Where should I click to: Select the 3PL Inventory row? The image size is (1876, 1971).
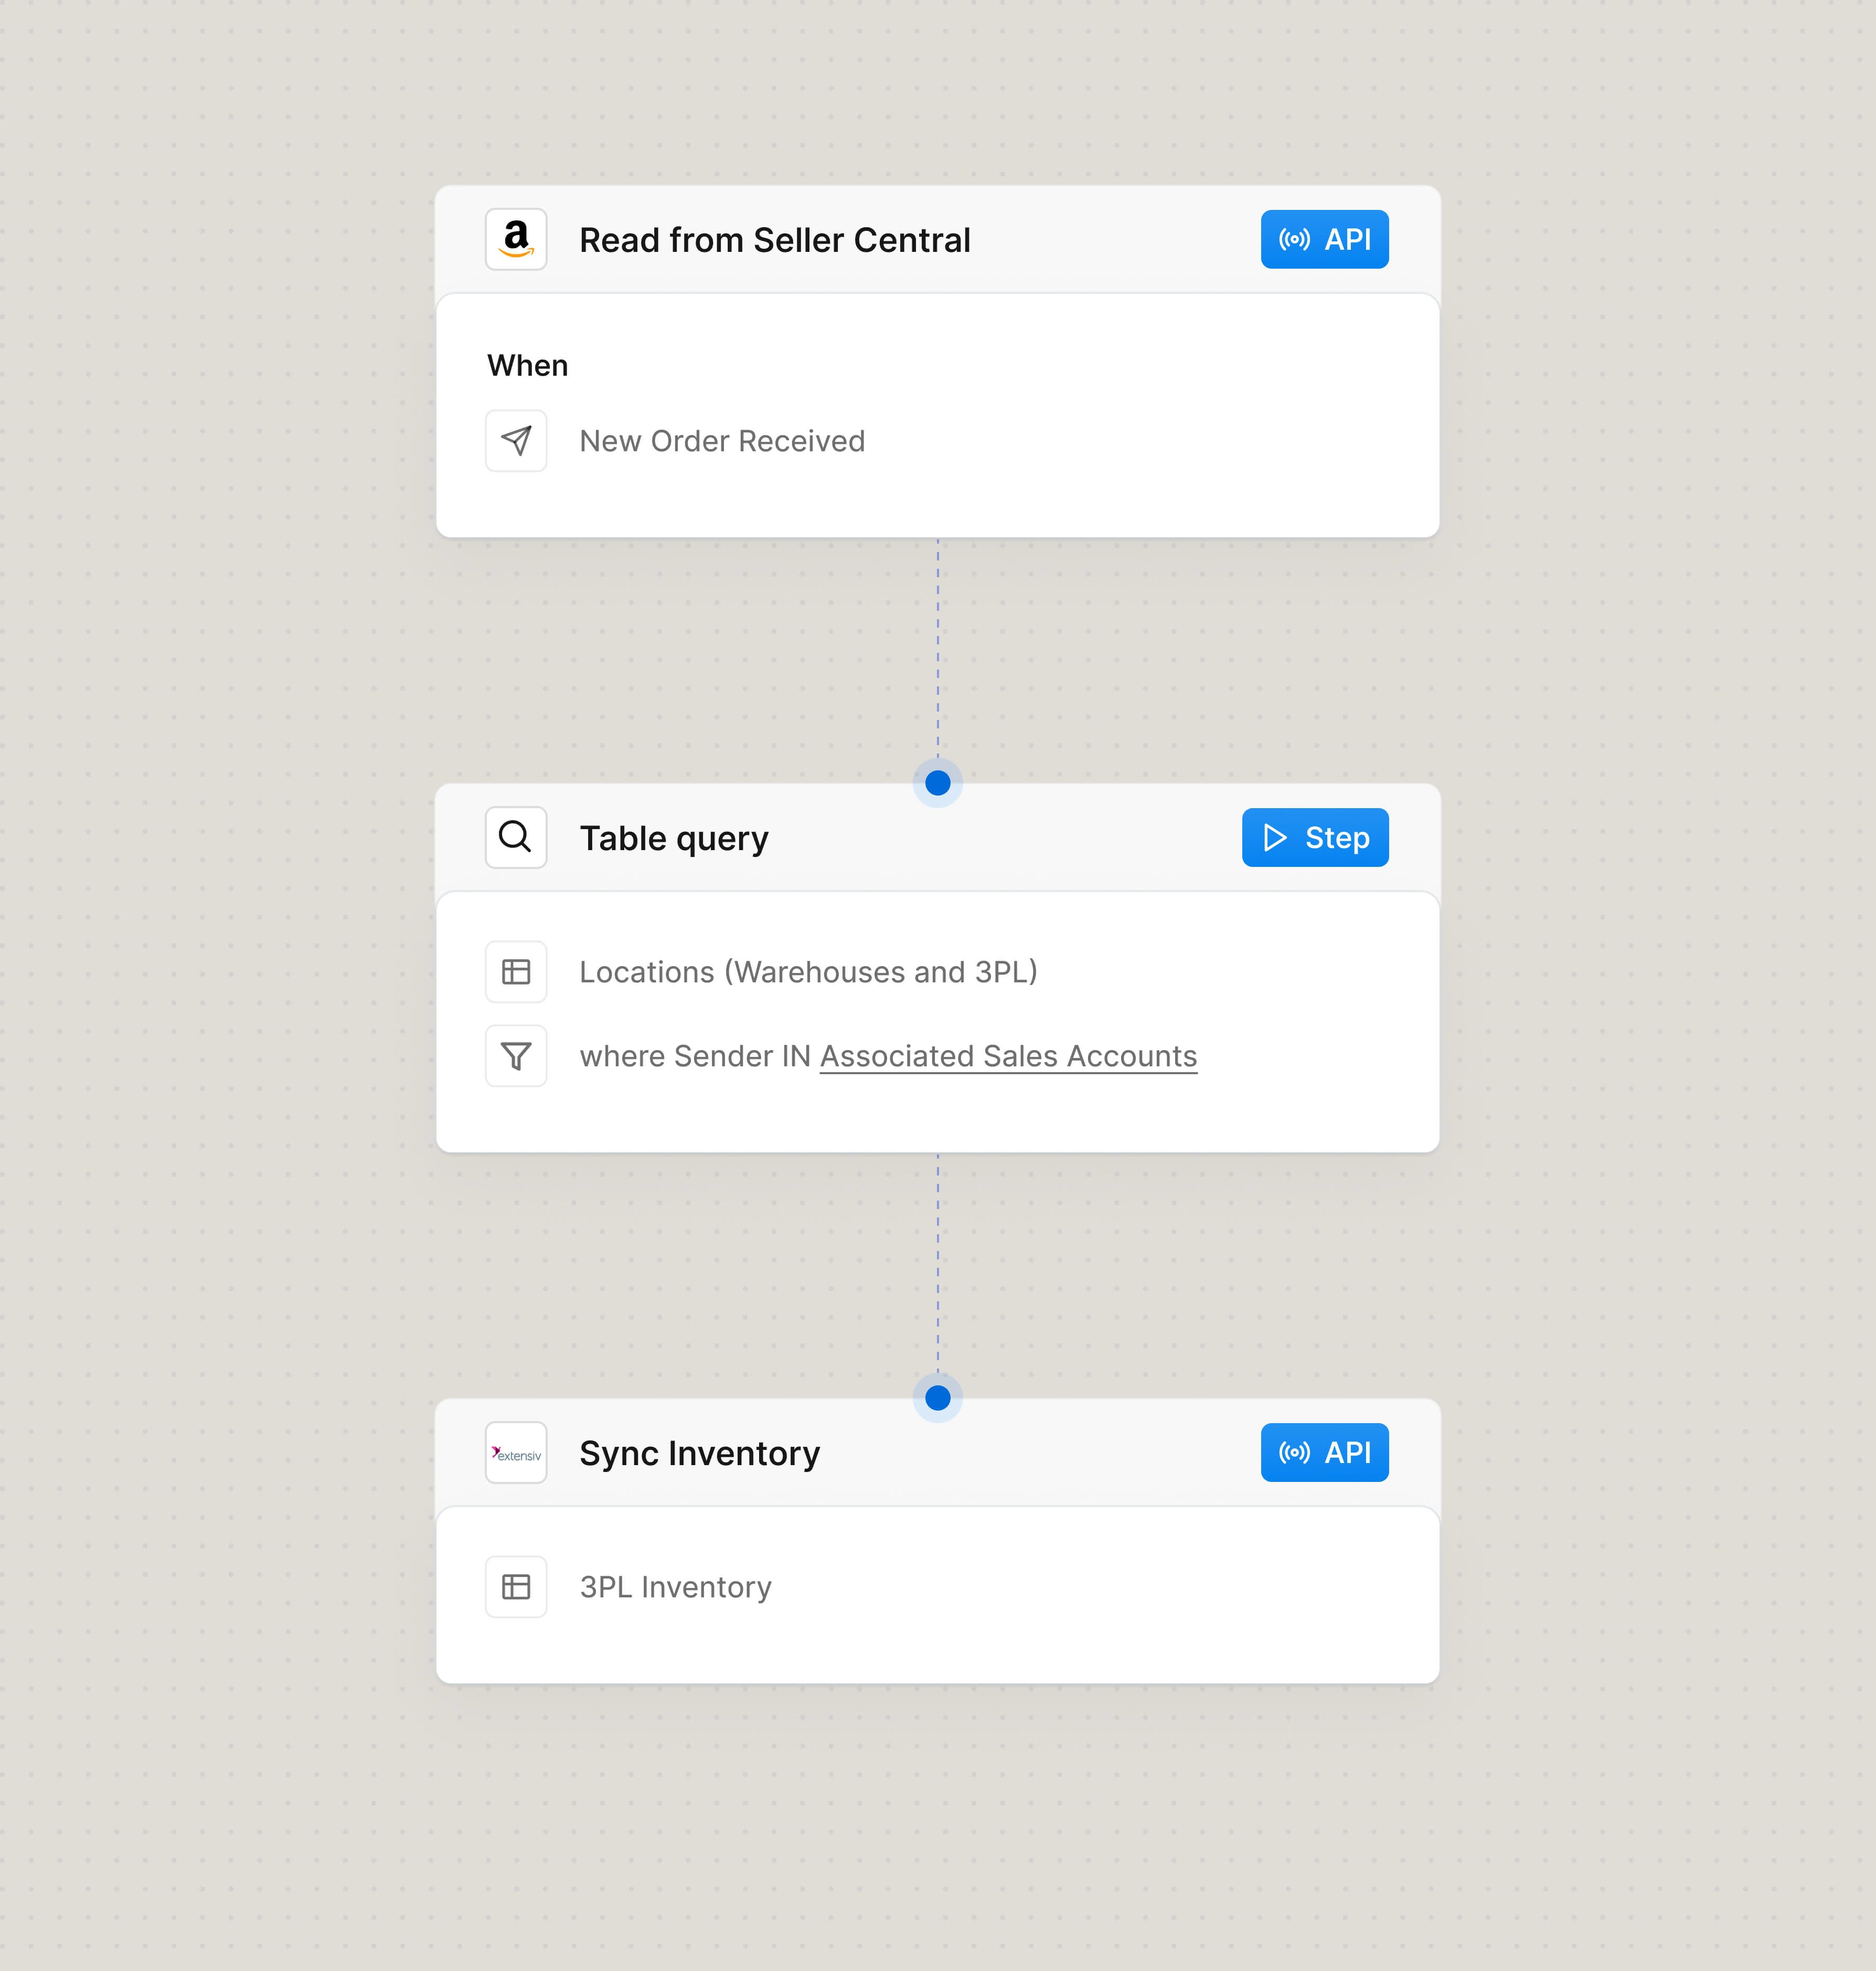pyautogui.click(x=676, y=1588)
